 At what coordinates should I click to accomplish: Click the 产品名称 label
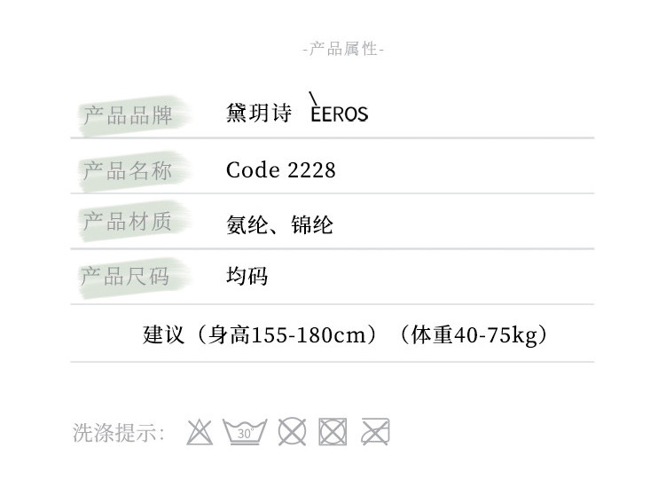(127, 170)
